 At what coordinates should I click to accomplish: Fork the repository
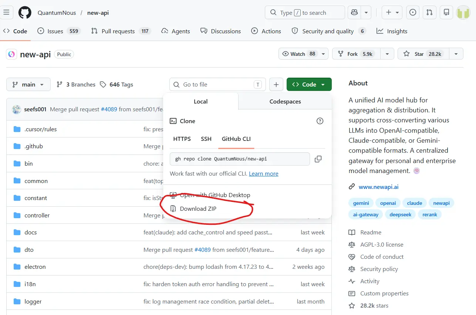[x=356, y=54]
